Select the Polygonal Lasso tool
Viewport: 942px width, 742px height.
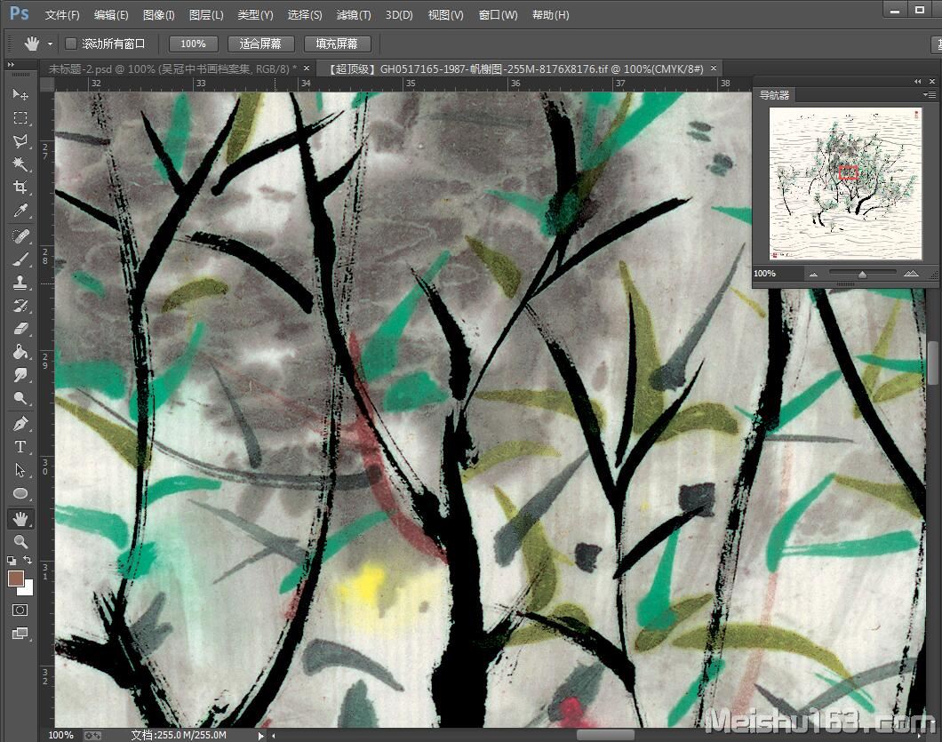(20, 141)
